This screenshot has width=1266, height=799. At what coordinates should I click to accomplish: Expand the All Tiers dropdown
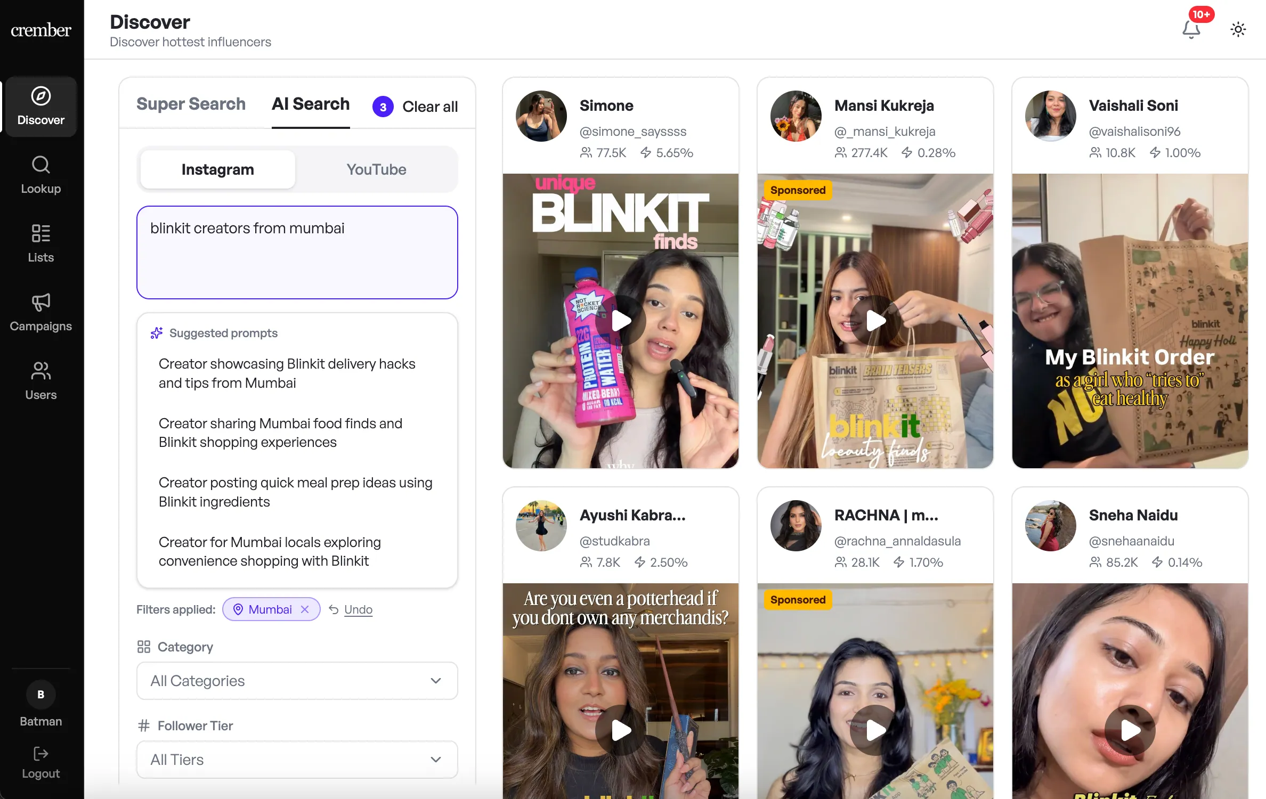(297, 760)
